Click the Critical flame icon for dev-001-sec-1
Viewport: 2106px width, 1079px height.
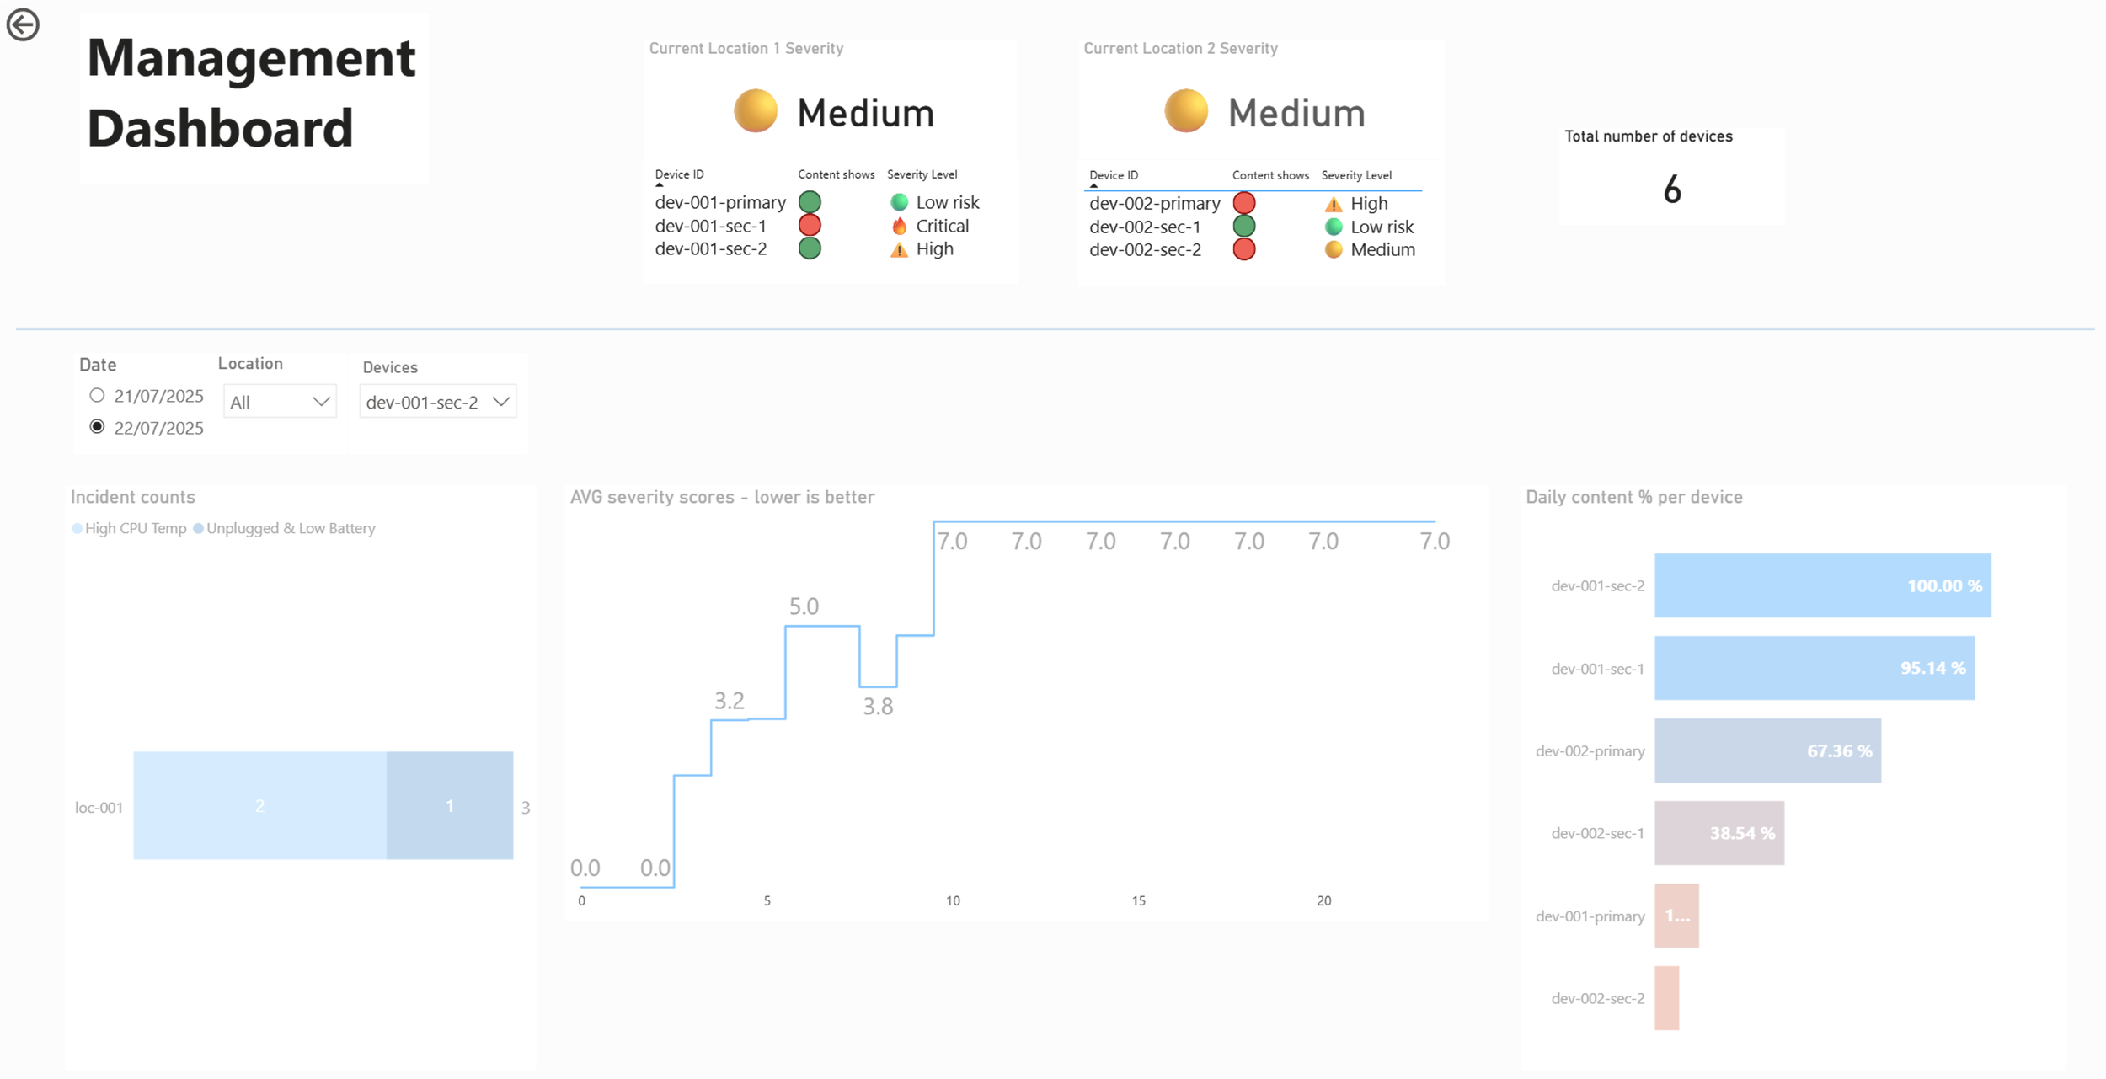899,226
